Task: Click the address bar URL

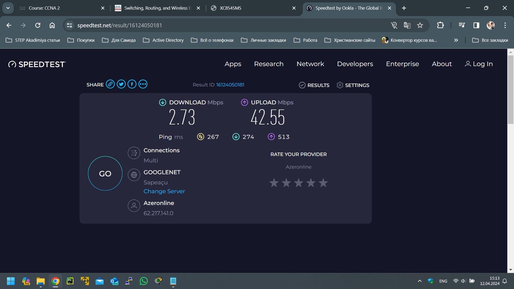Action: point(120,25)
